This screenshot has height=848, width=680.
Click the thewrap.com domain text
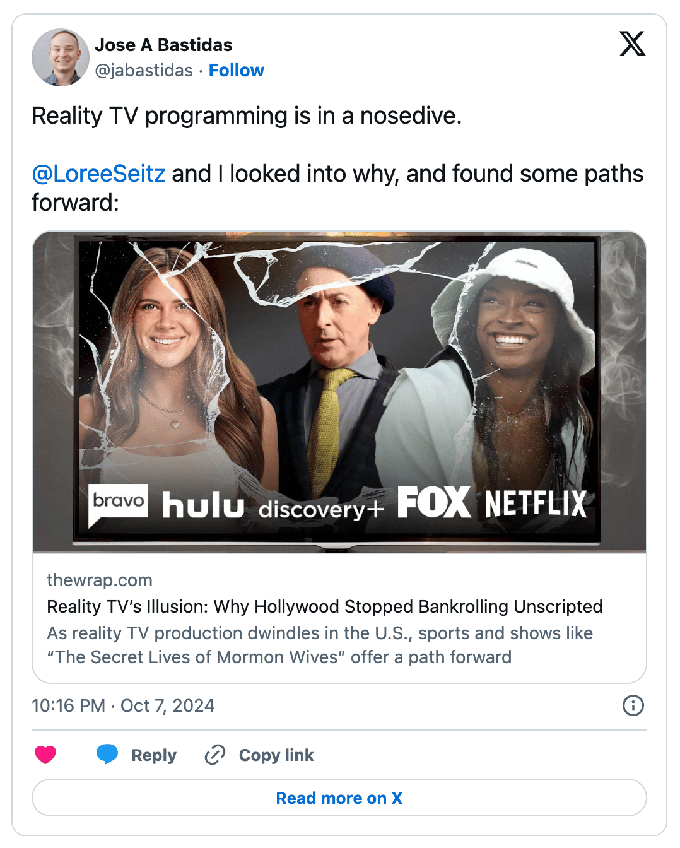click(x=100, y=580)
